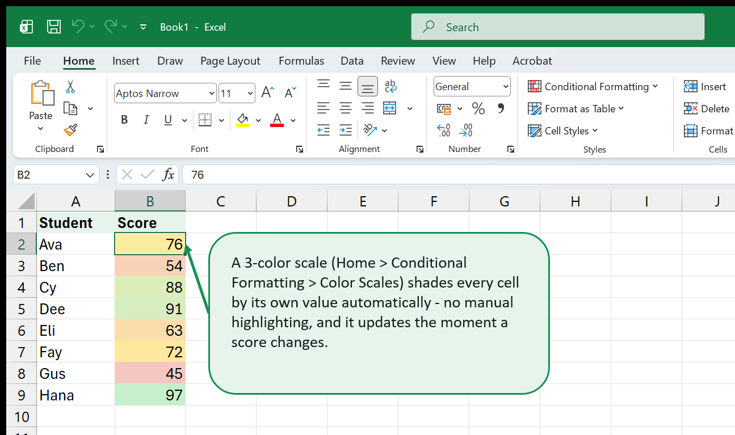Toggle Italic formatting
The height and width of the screenshot is (435, 735).
[146, 120]
